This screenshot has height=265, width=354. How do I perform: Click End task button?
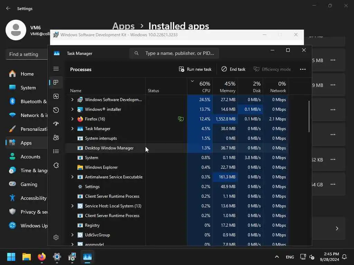[x=233, y=69]
